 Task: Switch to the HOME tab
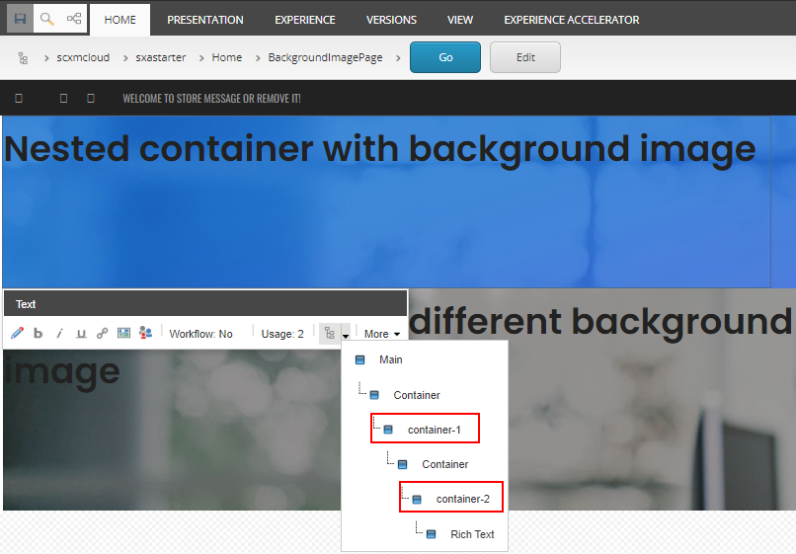click(x=120, y=20)
